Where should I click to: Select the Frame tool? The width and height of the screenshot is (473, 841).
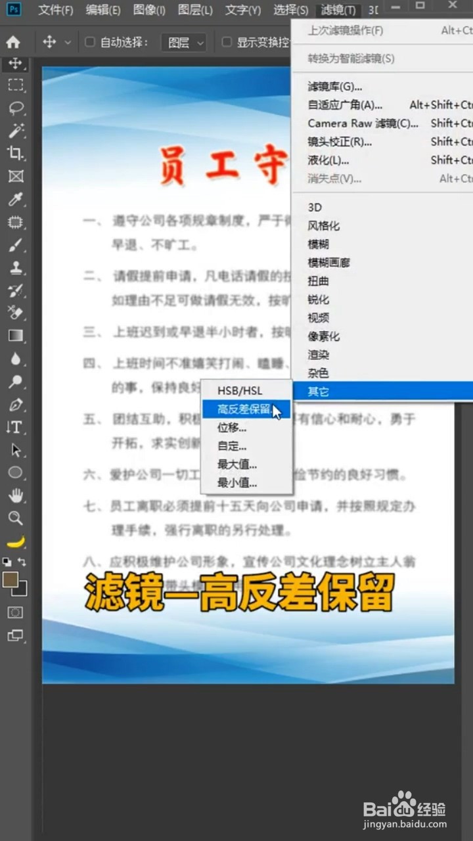tap(16, 176)
